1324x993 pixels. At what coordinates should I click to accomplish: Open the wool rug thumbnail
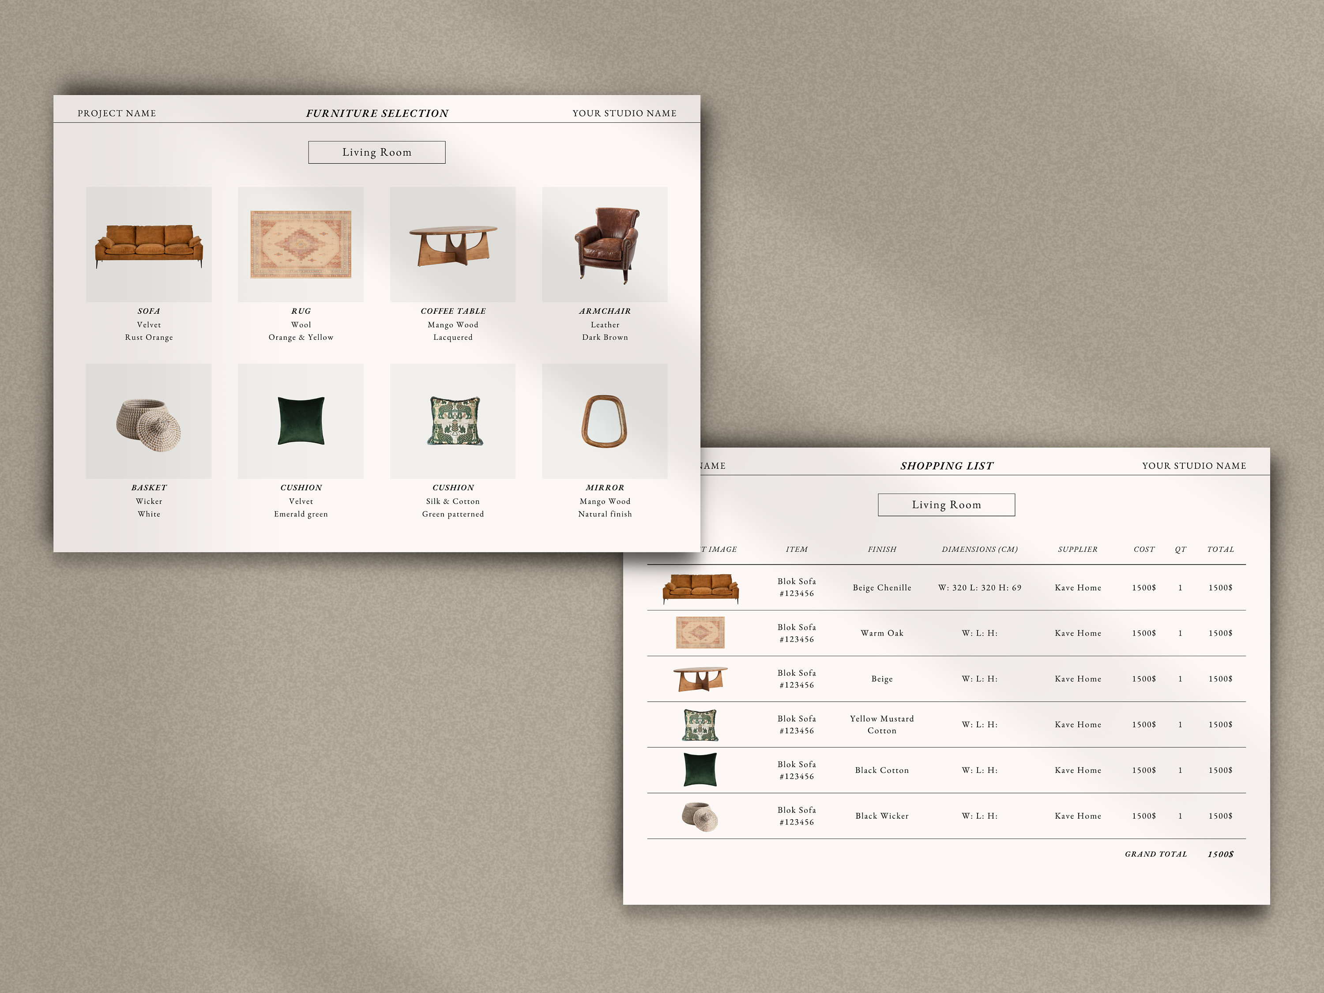point(301,244)
